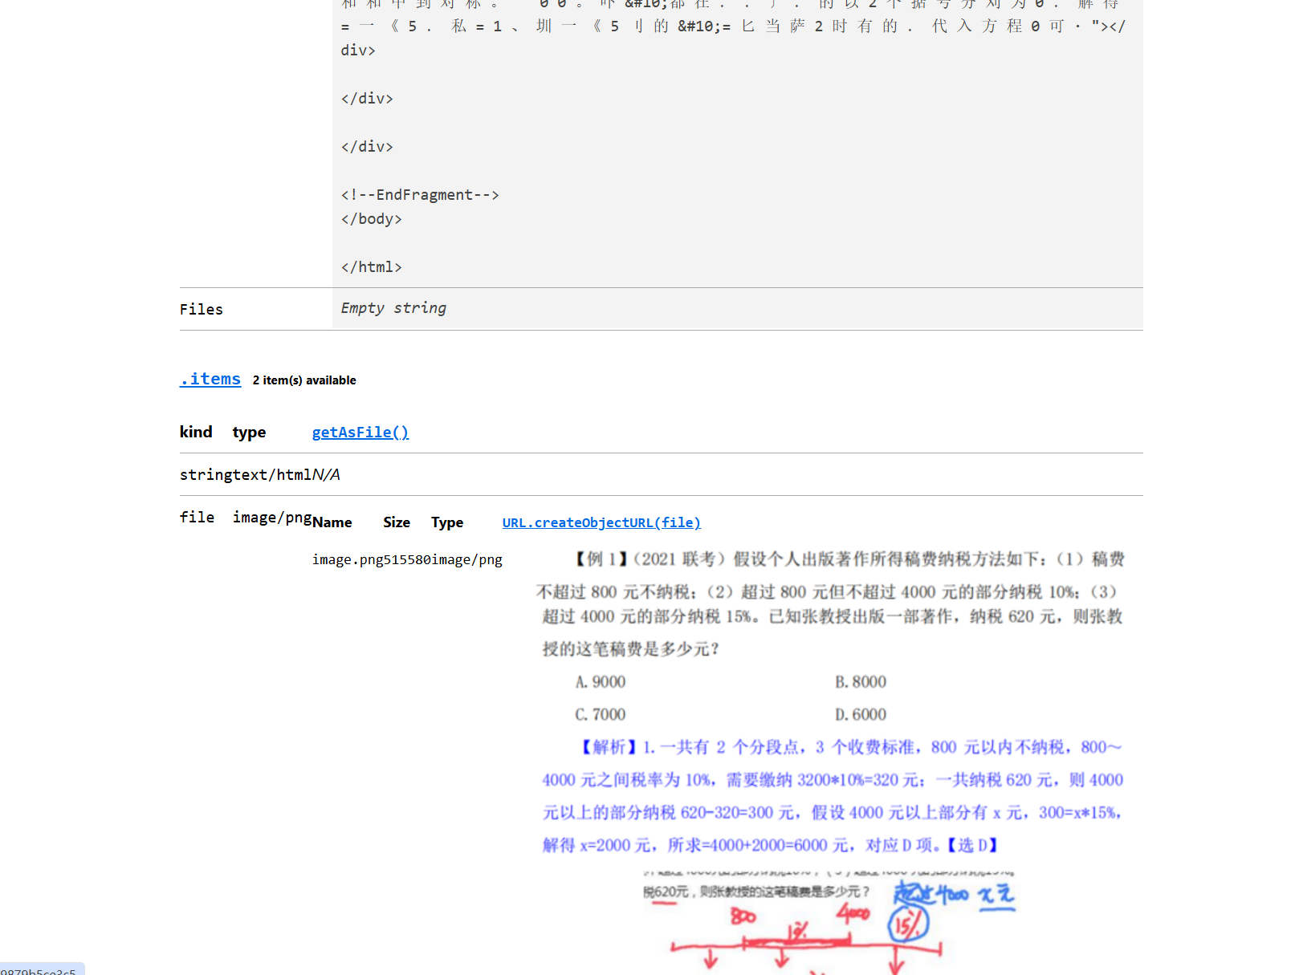Click the EndFragment comment line
The image size is (1295, 975).
pos(420,194)
